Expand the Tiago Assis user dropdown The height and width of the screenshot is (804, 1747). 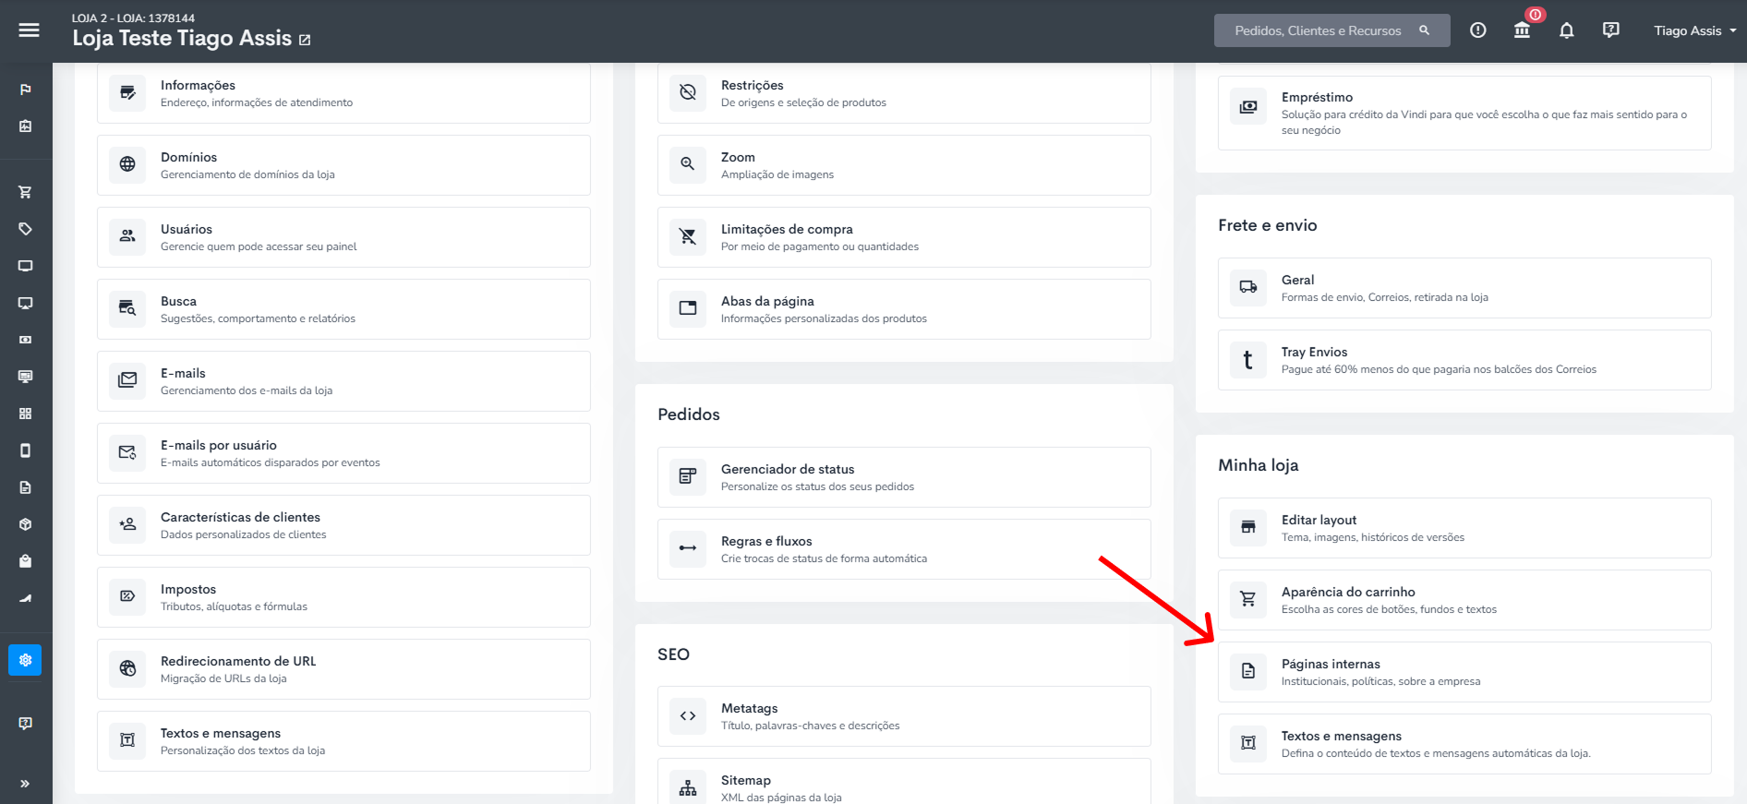pyautogui.click(x=1694, y=30)
